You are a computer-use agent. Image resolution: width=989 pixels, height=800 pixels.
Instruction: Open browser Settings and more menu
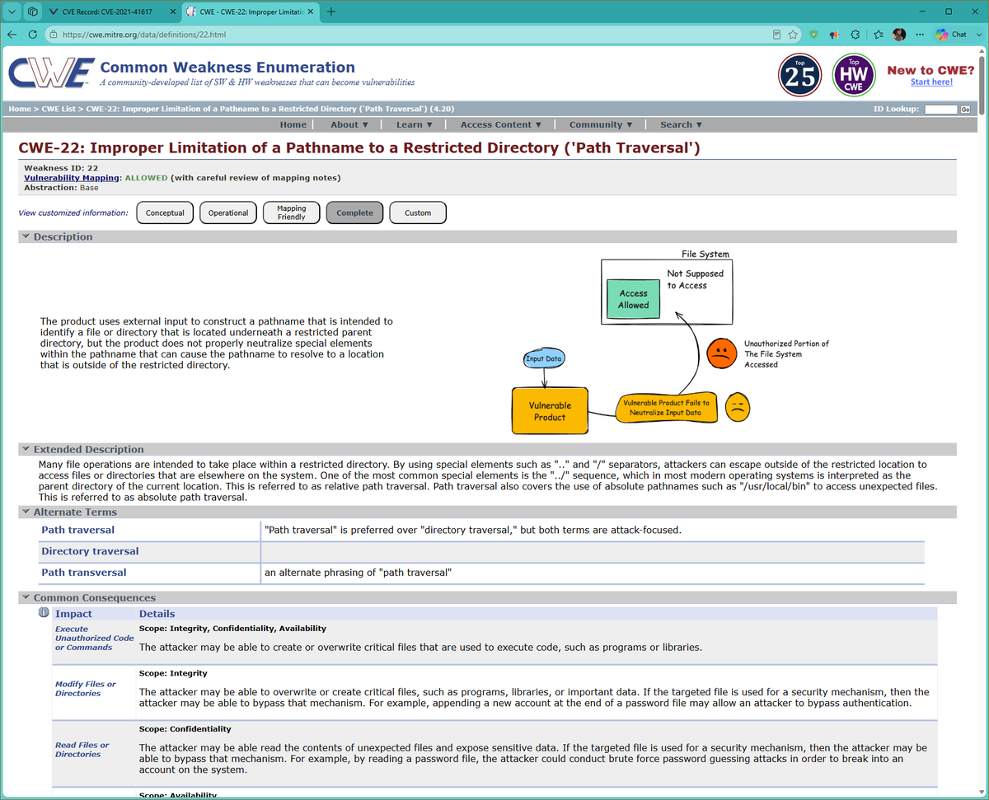[x=920, y=35]
